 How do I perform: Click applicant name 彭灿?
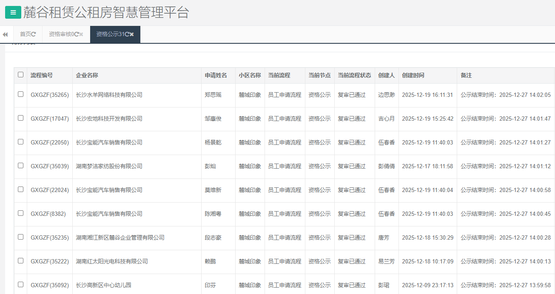(210, 166)
